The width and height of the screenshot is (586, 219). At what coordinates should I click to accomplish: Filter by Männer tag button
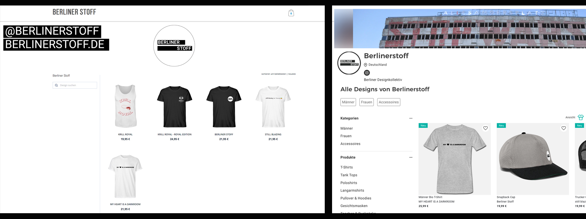tap(348, 102)
